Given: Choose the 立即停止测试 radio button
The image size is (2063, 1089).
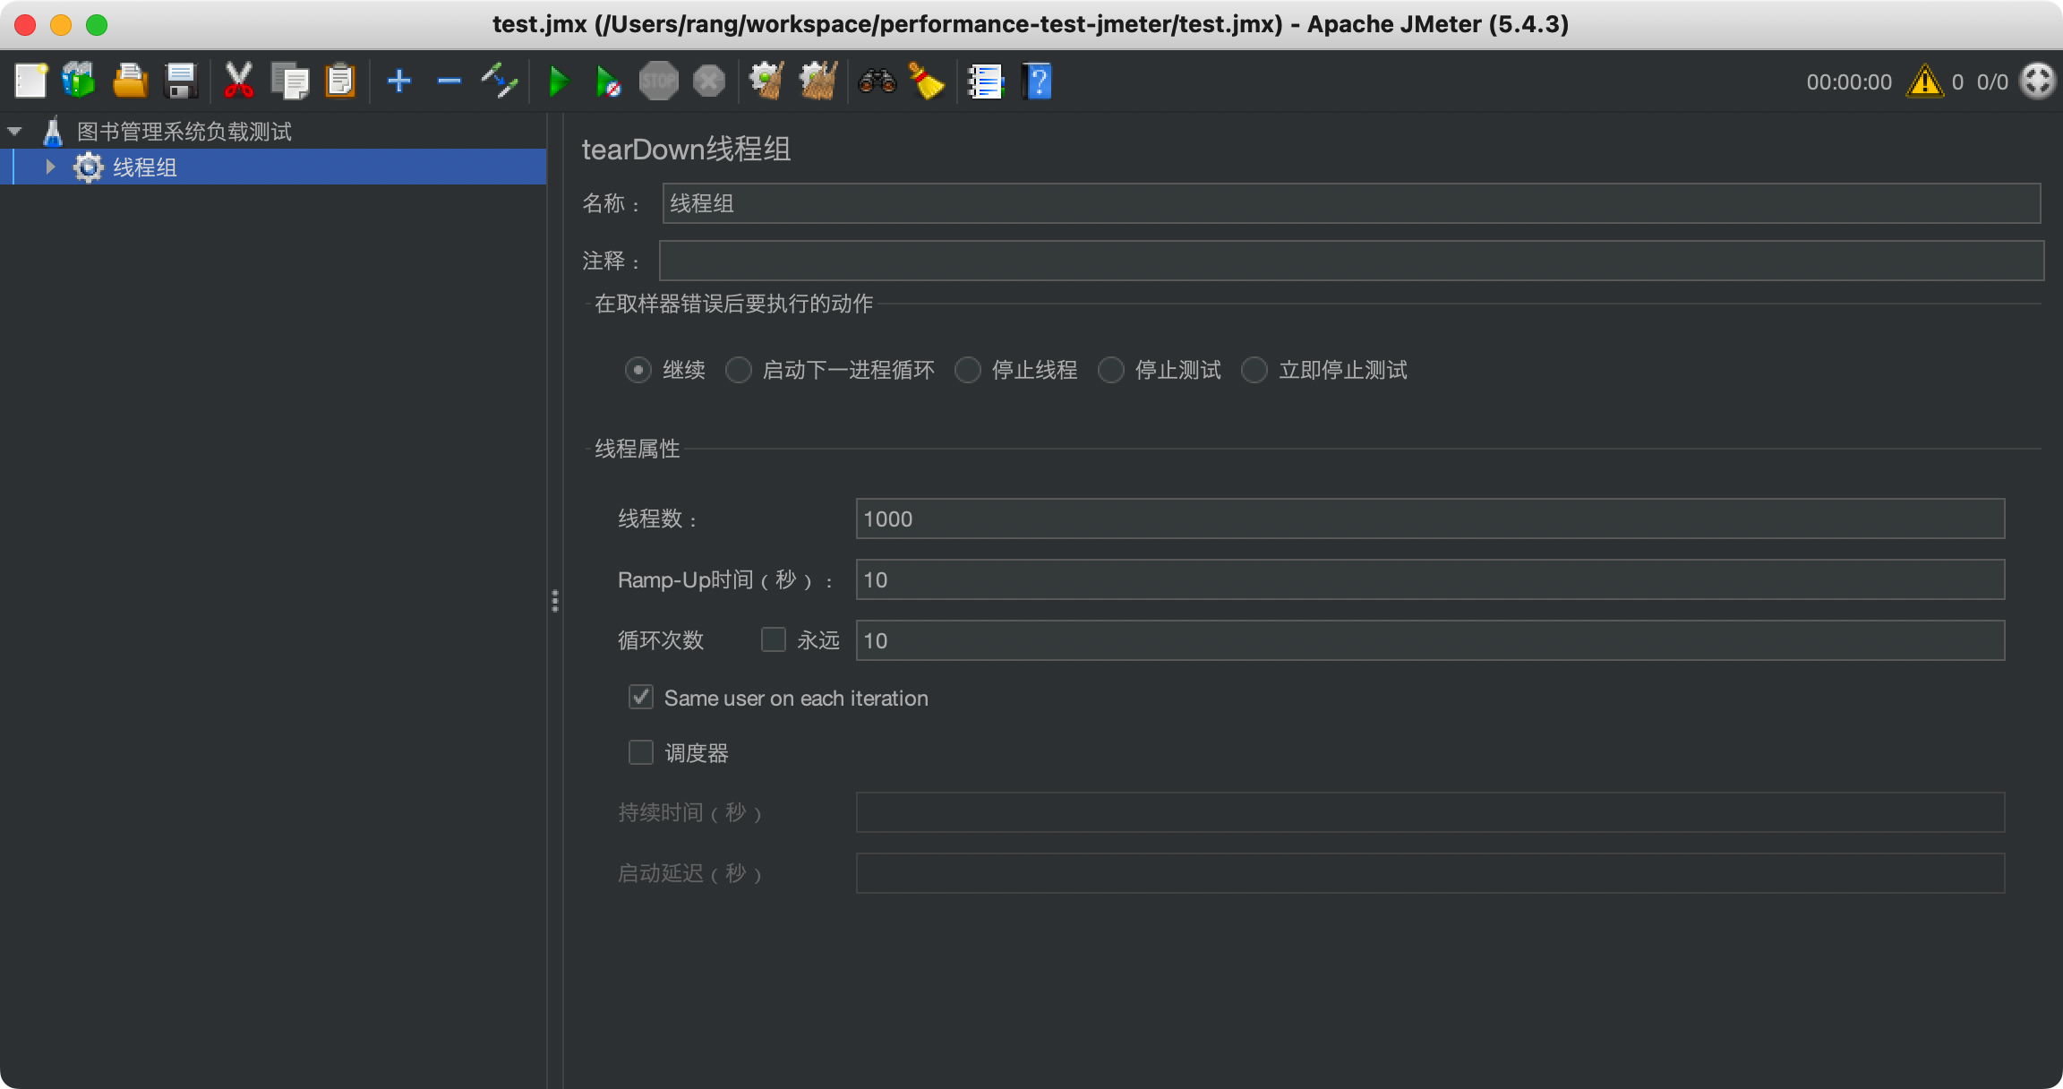Looking at the screenshot, I should [x=1254, y=370].
